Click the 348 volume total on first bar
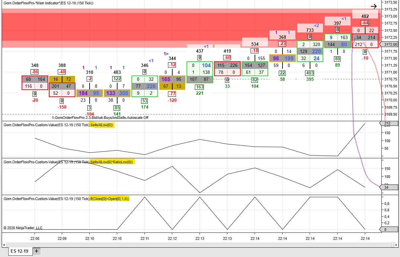This screenshot has height=257, width=400. click(35, 65)
